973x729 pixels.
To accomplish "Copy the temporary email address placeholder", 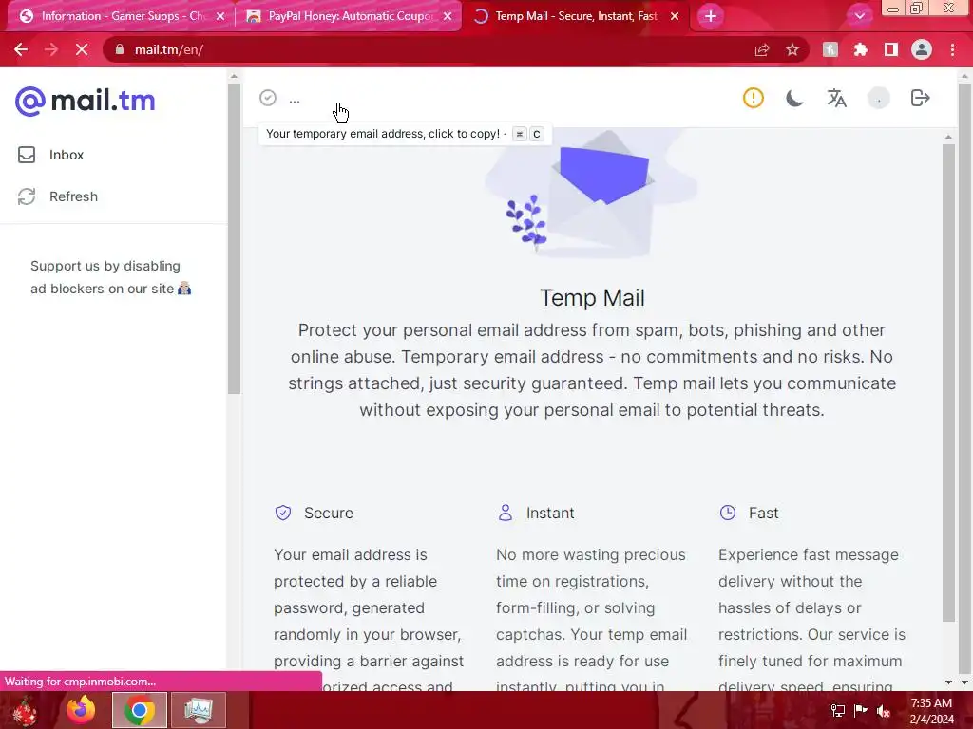I will click(295, 99).
